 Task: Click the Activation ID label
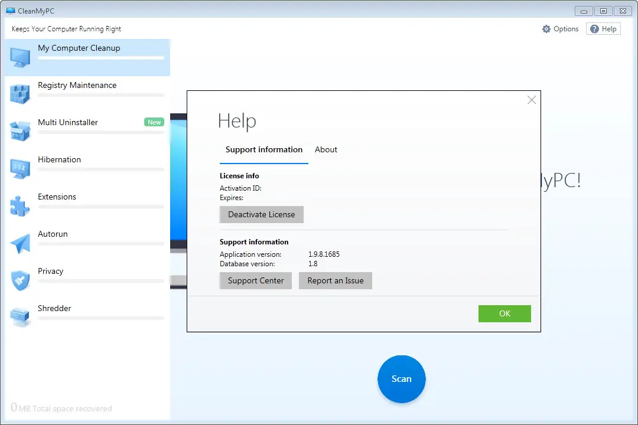(240, 188)
